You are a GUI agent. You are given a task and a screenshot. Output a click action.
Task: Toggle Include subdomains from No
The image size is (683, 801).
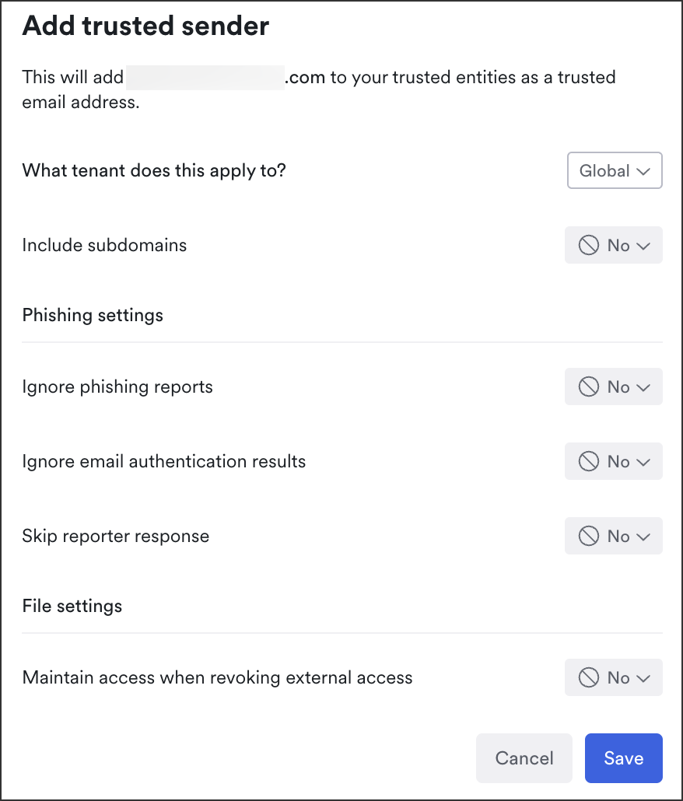614,245
